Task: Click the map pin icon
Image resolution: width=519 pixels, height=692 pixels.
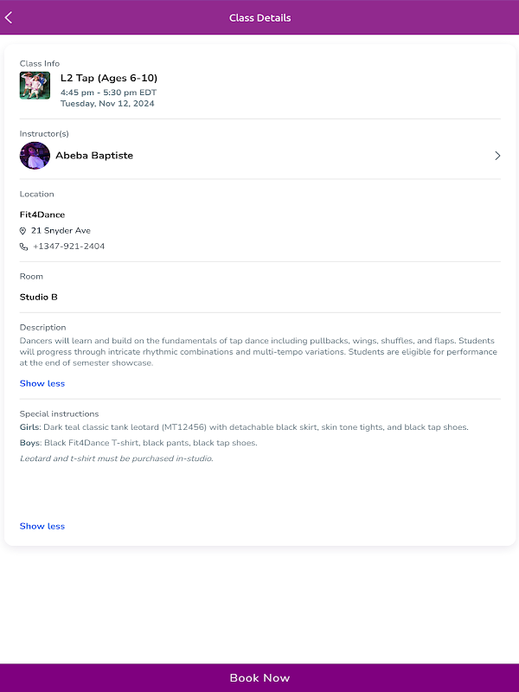Action: 23,231
